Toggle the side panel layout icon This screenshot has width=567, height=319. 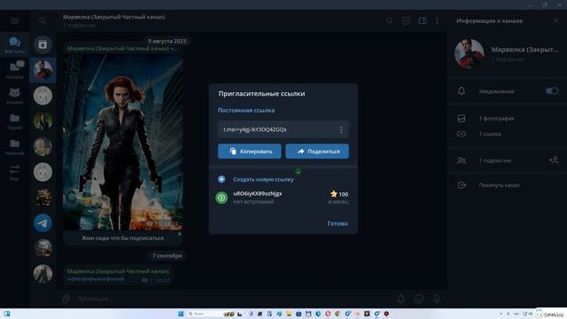(422, 20)
